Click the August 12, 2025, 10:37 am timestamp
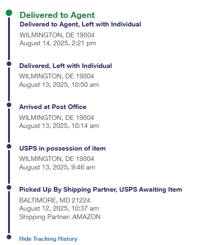This screenshot has height=245, width=197. [x=59, y=208]
